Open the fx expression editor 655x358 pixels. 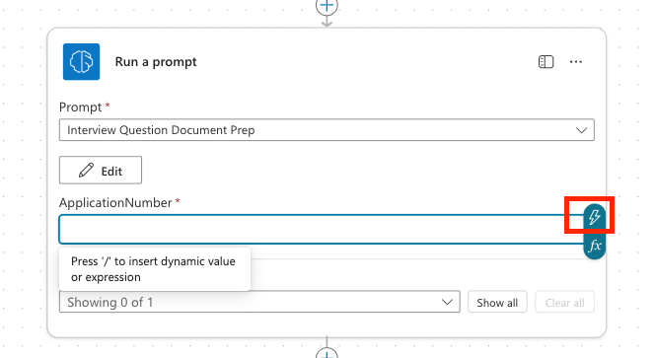pyautogui.click(x=595, y=246)
